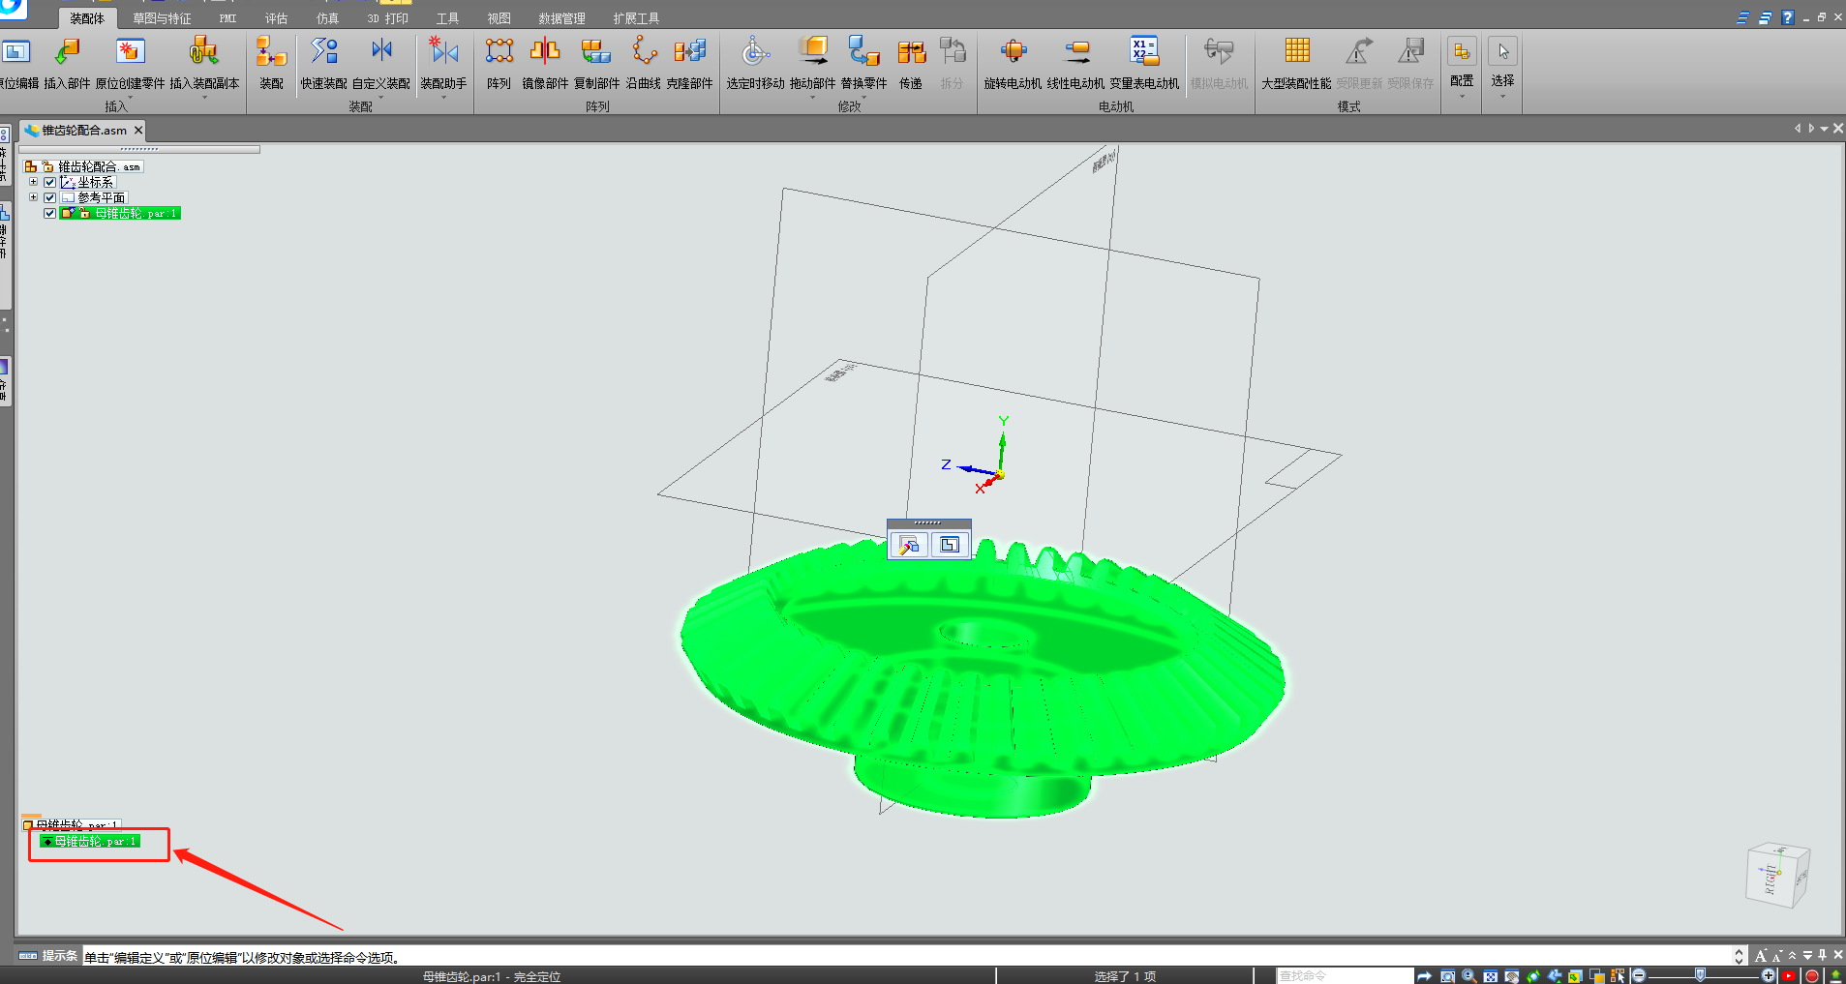
Task: Click 插入装配副本 icon
Action: pyautogui.click(x=203, y=52)
